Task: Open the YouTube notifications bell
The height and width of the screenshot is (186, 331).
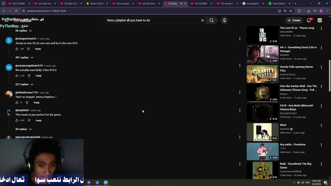Action: pos(309,20)
